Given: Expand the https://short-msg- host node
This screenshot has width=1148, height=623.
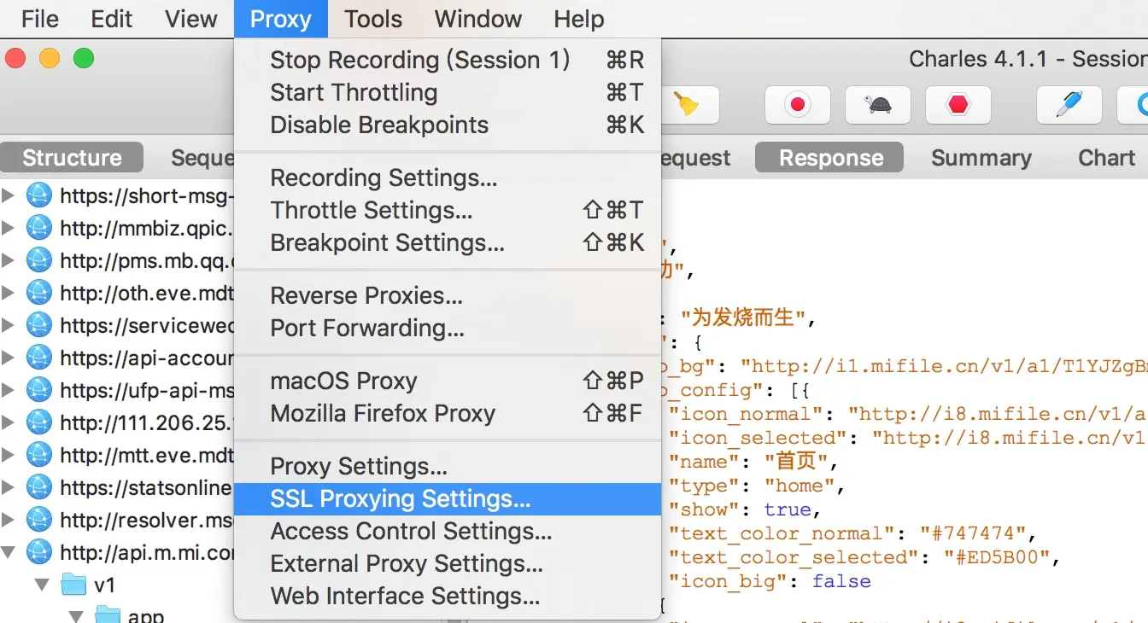Looking at the screenshot, I should (9, 195).
